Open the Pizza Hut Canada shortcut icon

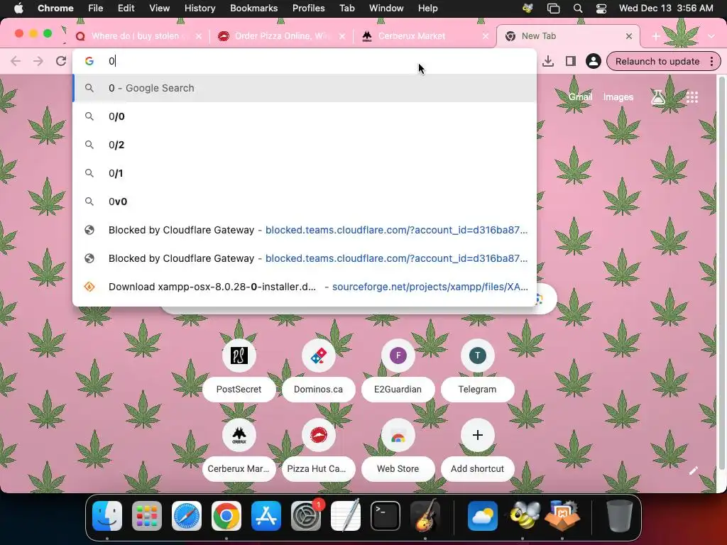click(x=319, y=435)
